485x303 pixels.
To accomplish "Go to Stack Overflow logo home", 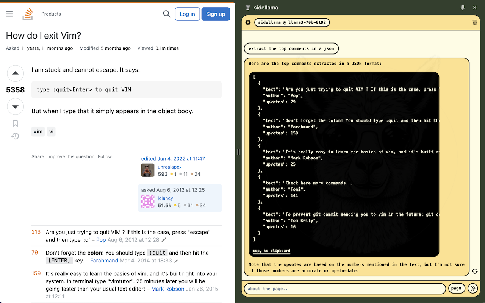I will point(28,14).
